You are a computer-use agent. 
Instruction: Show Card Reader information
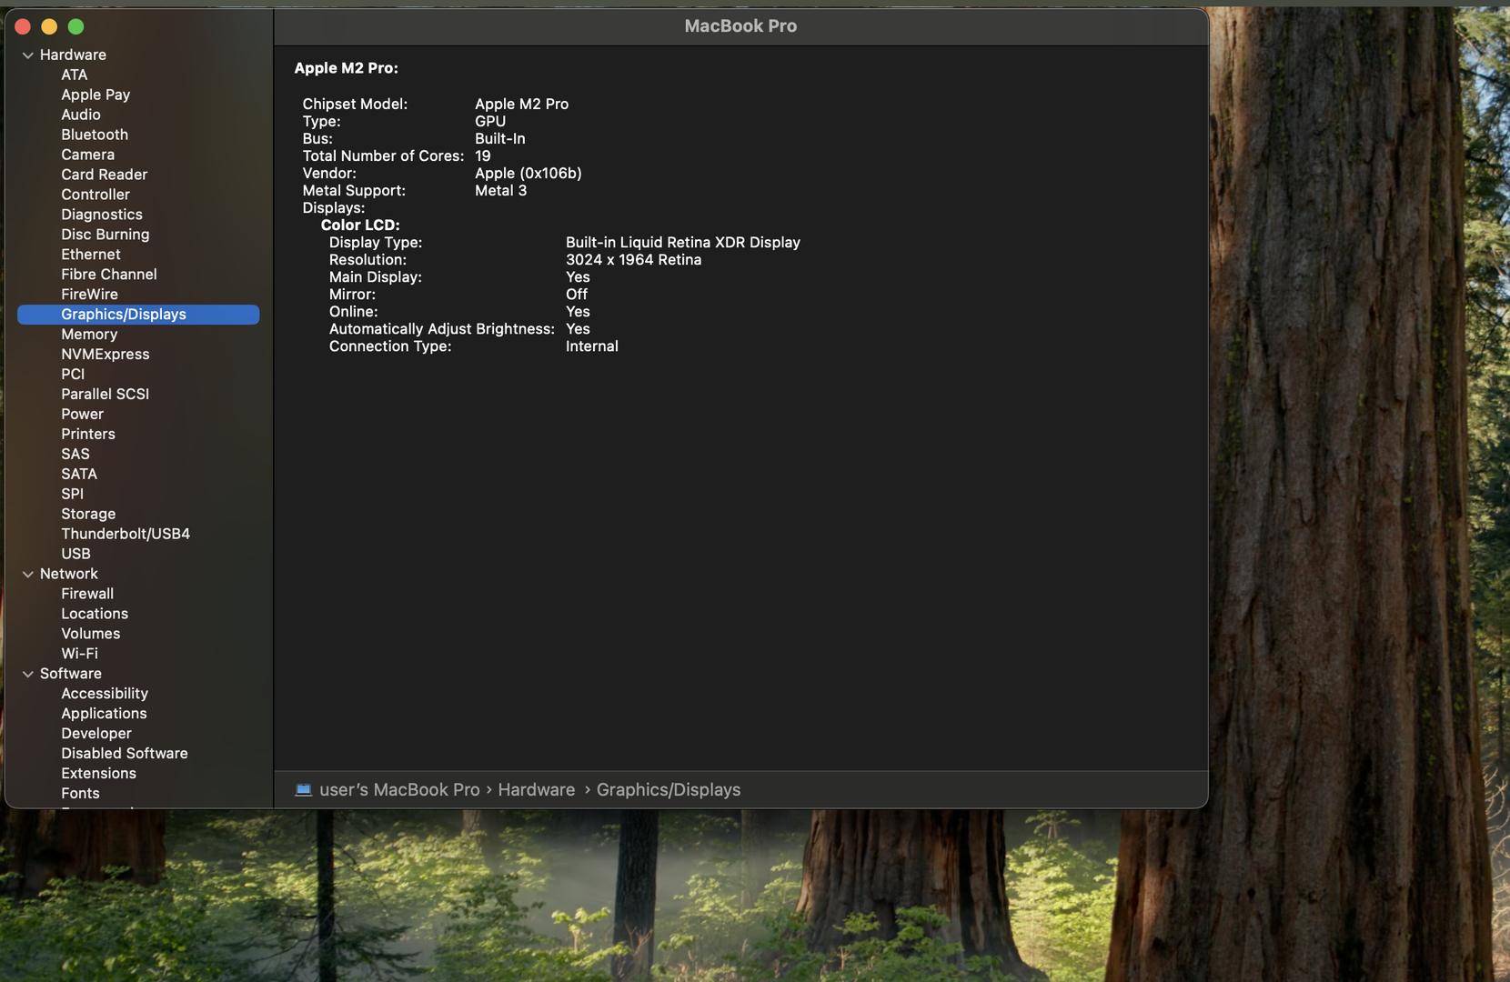click(x=105, y=175)
